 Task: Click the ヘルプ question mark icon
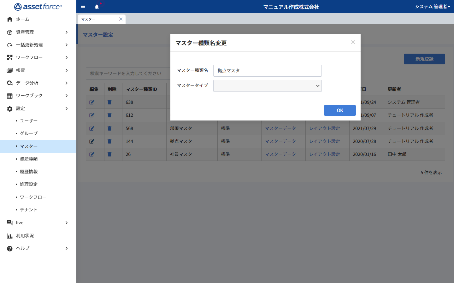pos(9,248)
